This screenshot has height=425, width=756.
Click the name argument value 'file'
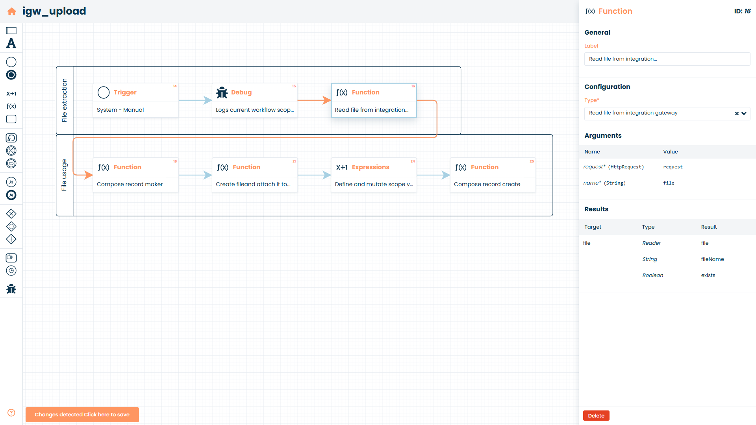coord(669,183)
